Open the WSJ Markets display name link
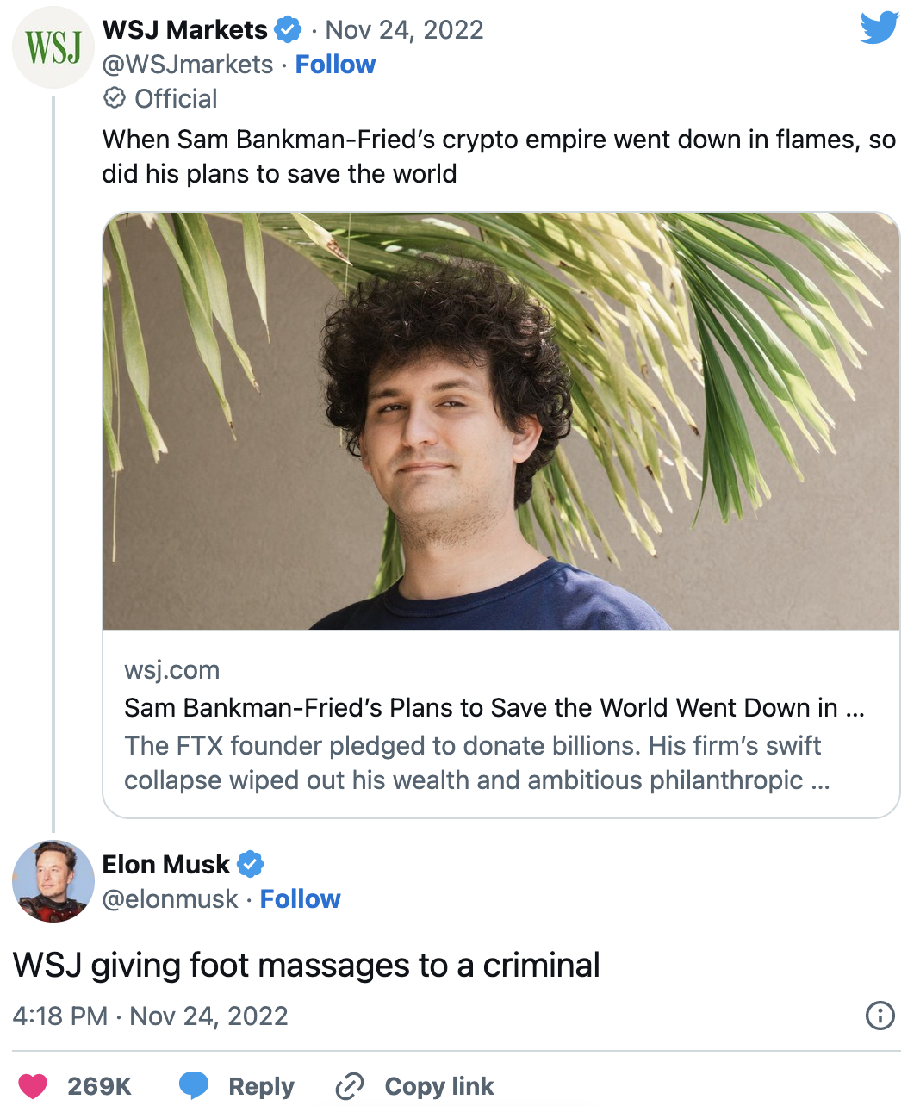 coord(184,30)
